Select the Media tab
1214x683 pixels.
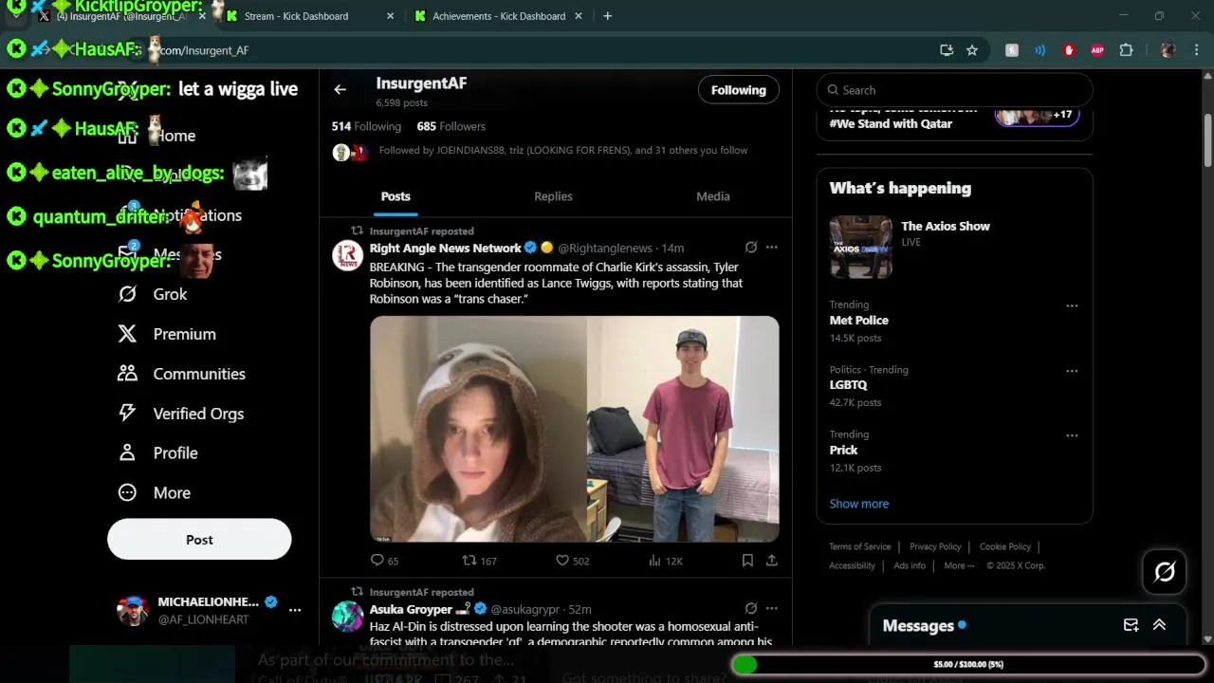pos(713,196)
